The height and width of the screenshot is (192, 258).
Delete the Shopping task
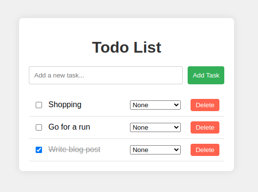(205, 105)
